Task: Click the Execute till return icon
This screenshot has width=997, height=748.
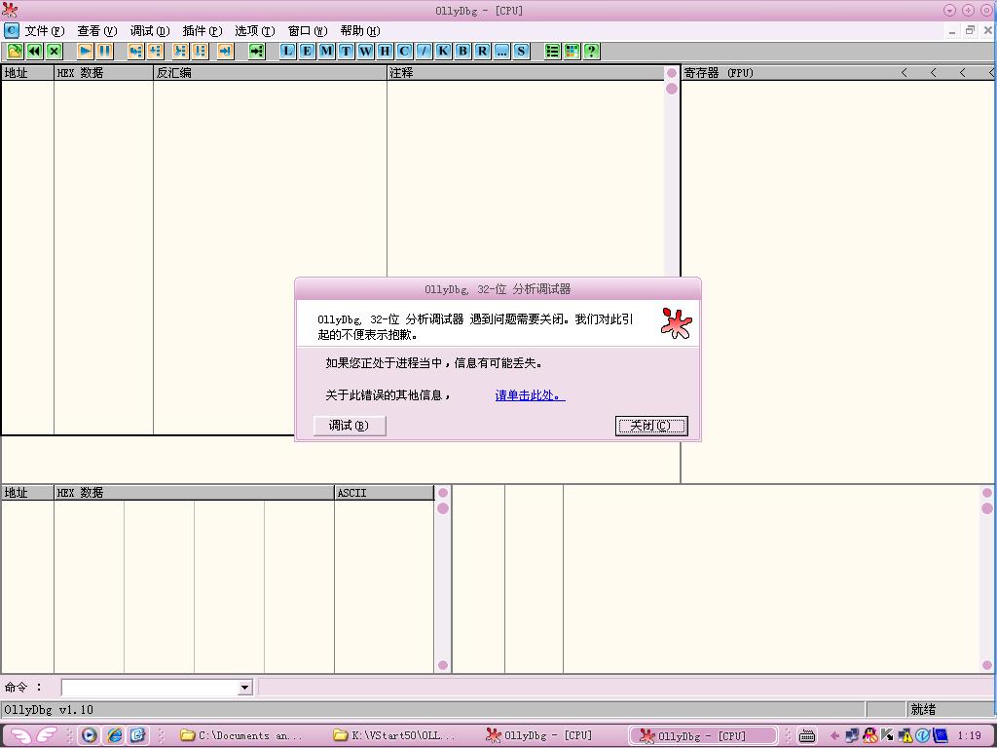Action: [225, 52]
